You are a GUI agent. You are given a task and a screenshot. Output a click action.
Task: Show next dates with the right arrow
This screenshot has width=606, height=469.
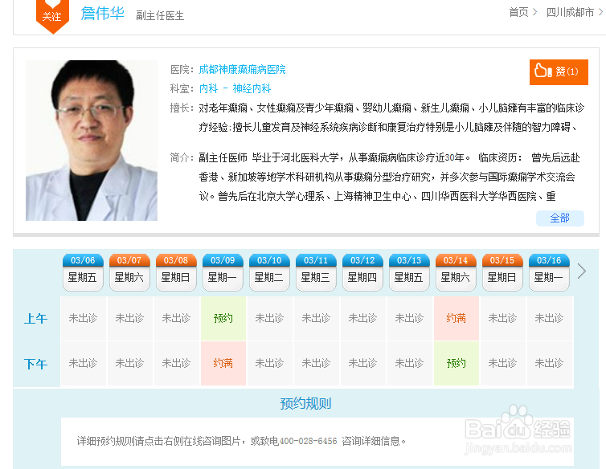[581, 271]
